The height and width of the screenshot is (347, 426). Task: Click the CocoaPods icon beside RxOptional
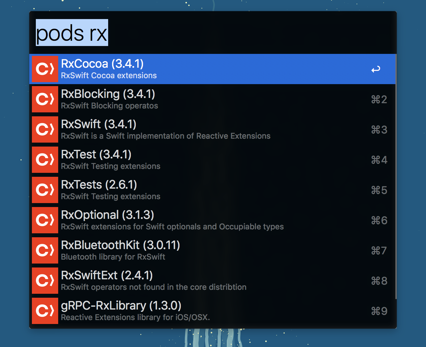[45, 220]
